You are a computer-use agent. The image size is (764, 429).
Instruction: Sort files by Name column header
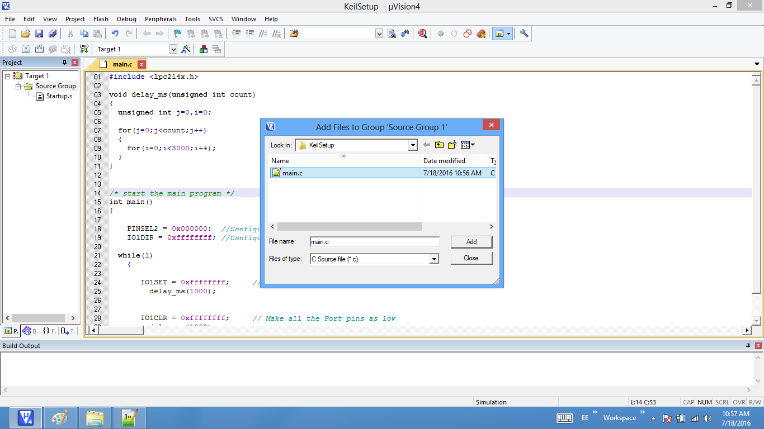[x=344, y=161]
